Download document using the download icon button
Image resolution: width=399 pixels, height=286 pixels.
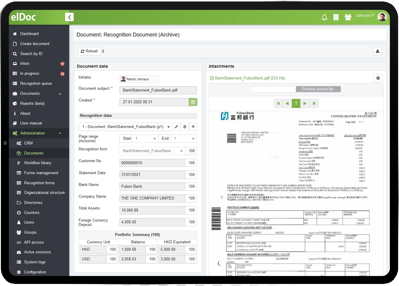377,51
